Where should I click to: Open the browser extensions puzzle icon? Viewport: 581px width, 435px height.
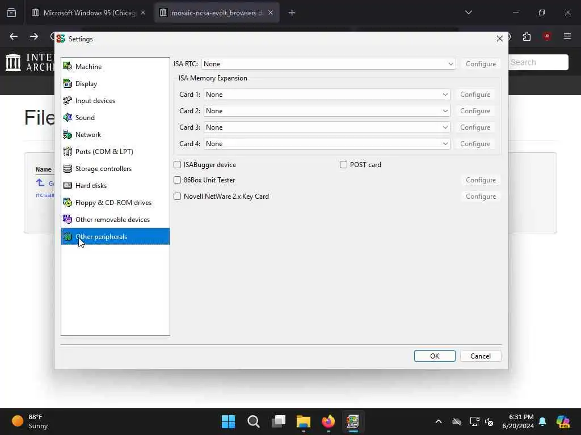click(527, 36)
